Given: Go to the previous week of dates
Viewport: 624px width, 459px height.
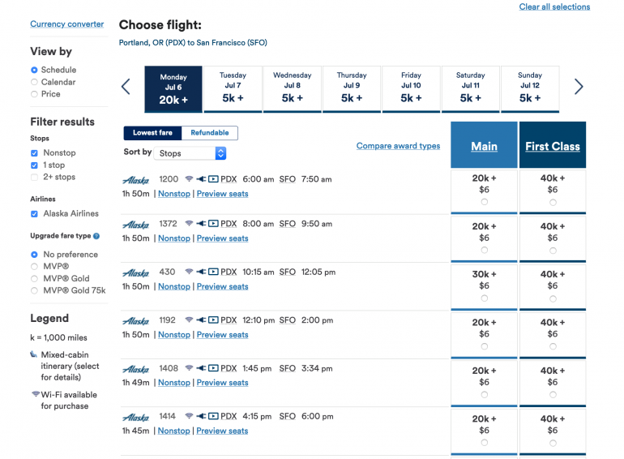Looking at the screenshot, I should [126, 87].
